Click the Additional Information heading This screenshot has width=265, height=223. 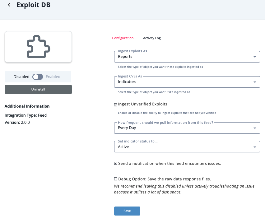(27, 106)
